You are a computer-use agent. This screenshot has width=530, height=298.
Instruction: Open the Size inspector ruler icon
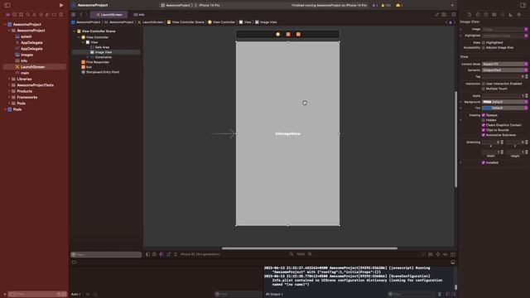[511, 15]
